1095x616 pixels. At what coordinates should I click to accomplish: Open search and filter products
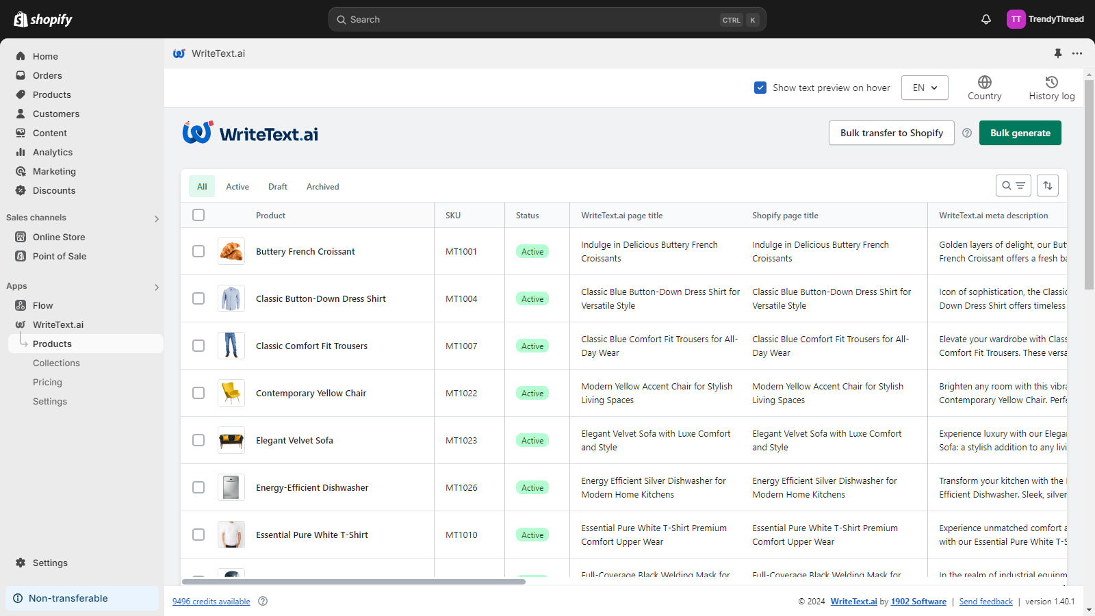pyautogui.click(x=1014, y=185)
